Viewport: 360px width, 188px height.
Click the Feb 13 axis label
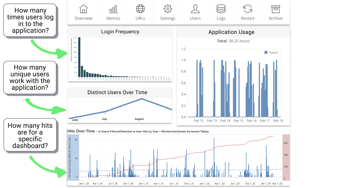click(x=212, y=120)
